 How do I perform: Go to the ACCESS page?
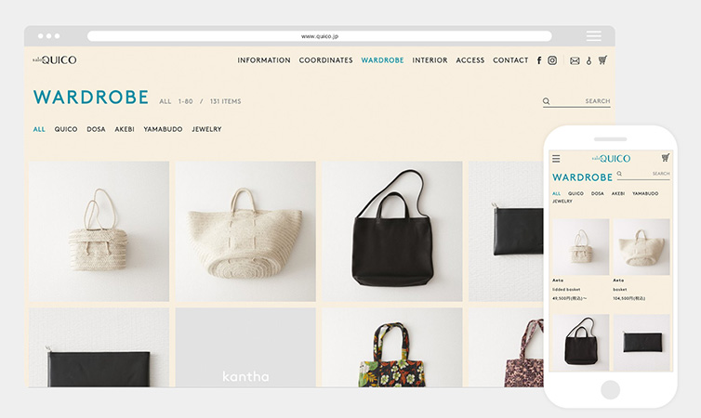coord(470,60)
